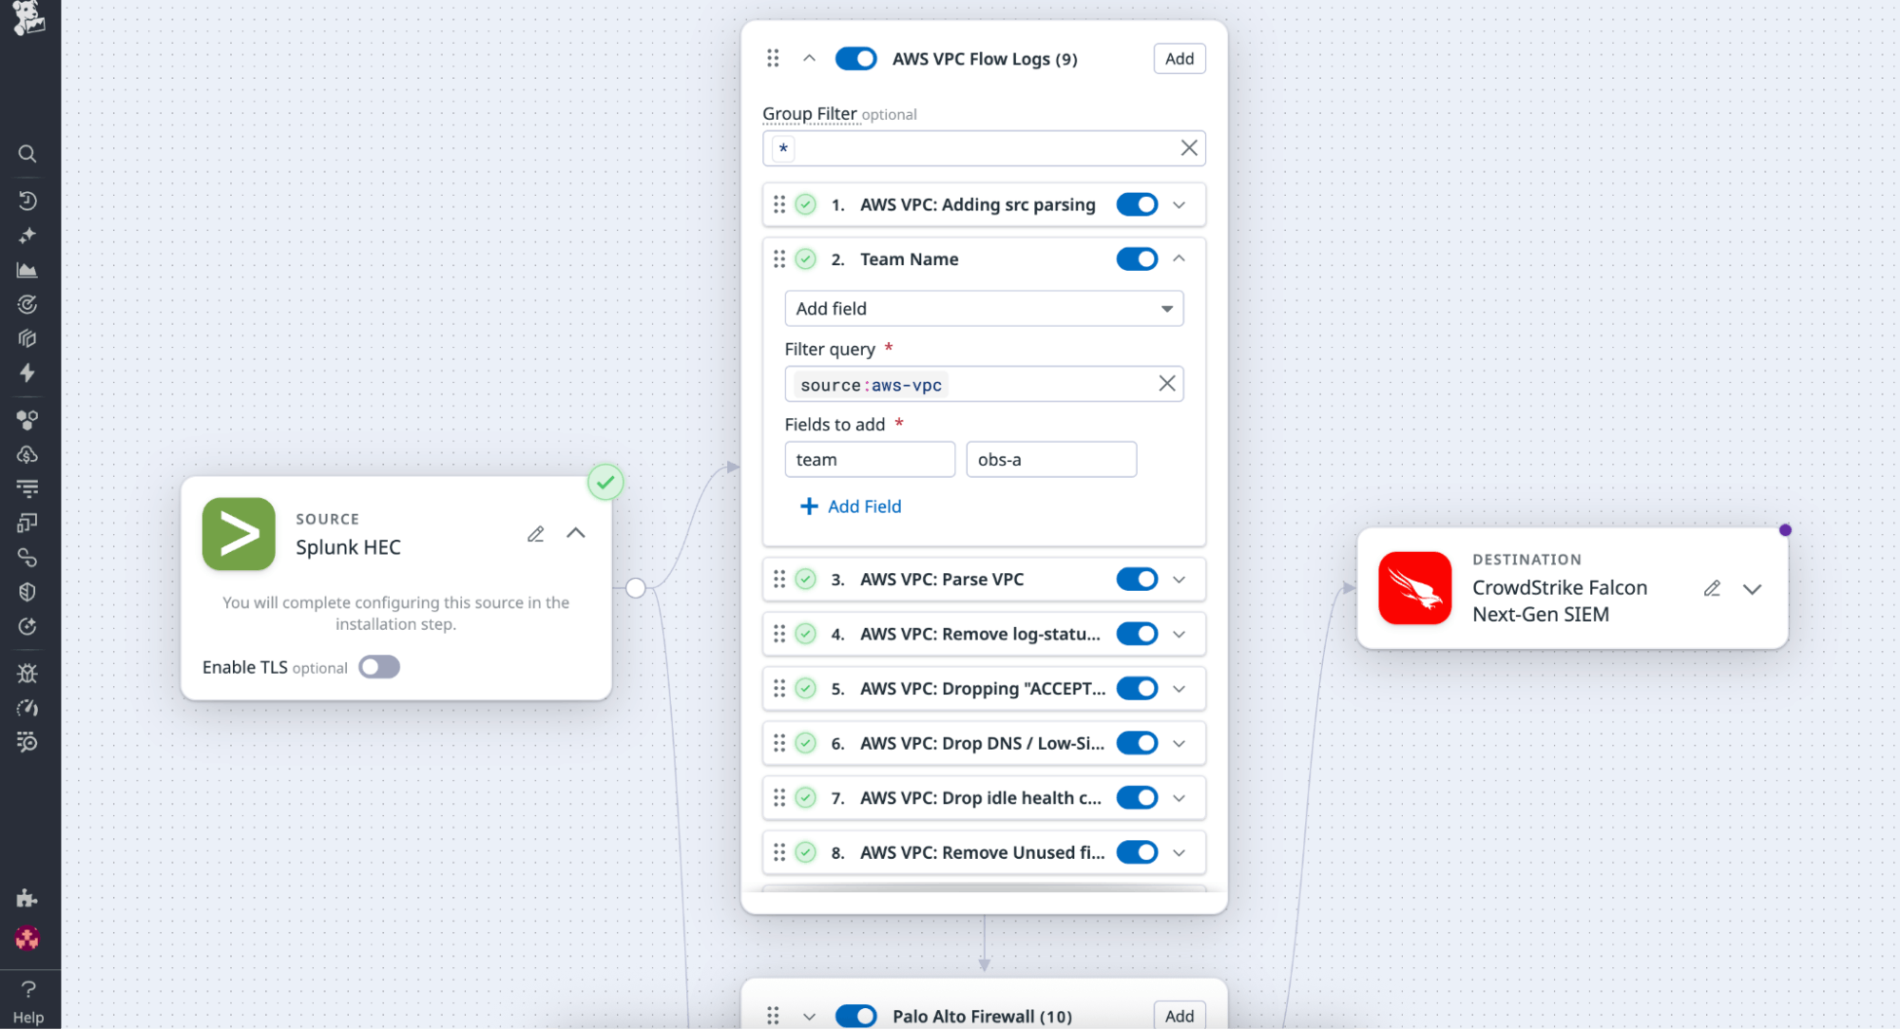Click the Datadog logo in the sidebar
1900x1030 pixels.
click(x=28, y=18)
